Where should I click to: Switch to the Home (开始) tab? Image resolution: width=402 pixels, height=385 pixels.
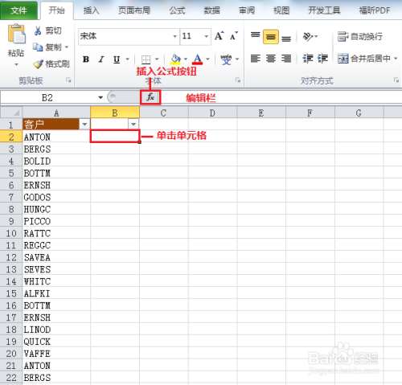[x=57, y=10]
